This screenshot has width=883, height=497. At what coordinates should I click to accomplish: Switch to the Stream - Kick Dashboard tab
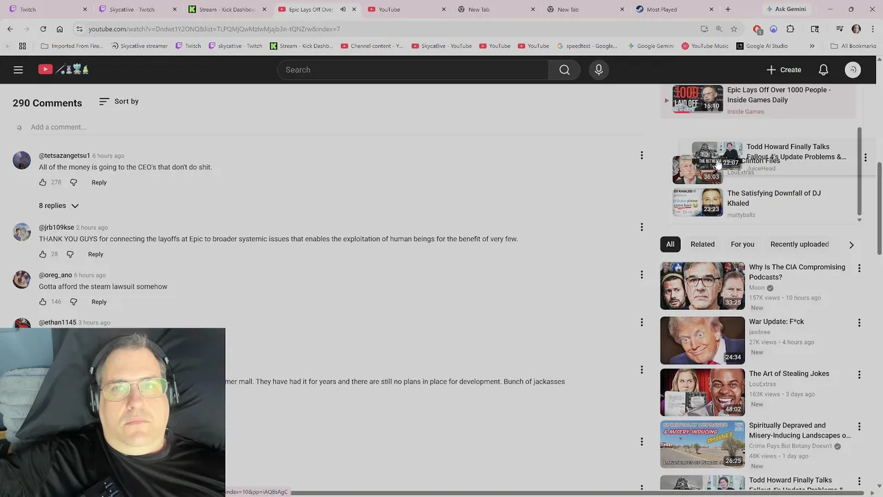226,10
